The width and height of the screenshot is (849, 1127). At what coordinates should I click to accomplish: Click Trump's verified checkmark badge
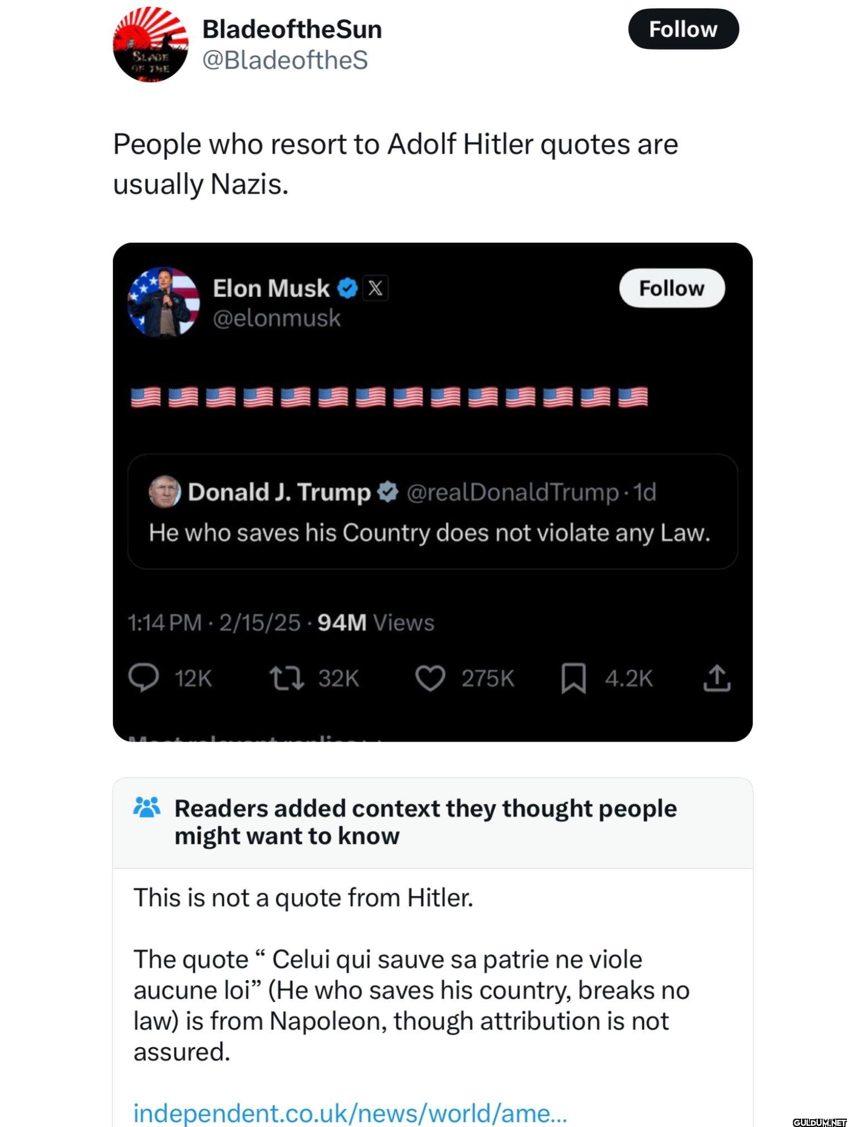point(388,492)
